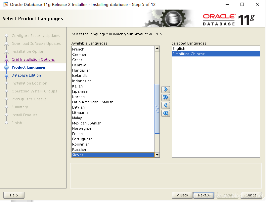Click Download Software Updates step

36,44
